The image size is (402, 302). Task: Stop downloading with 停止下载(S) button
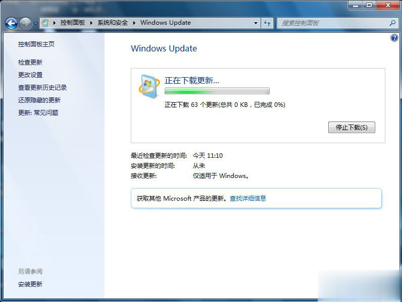tap(351, 127)
